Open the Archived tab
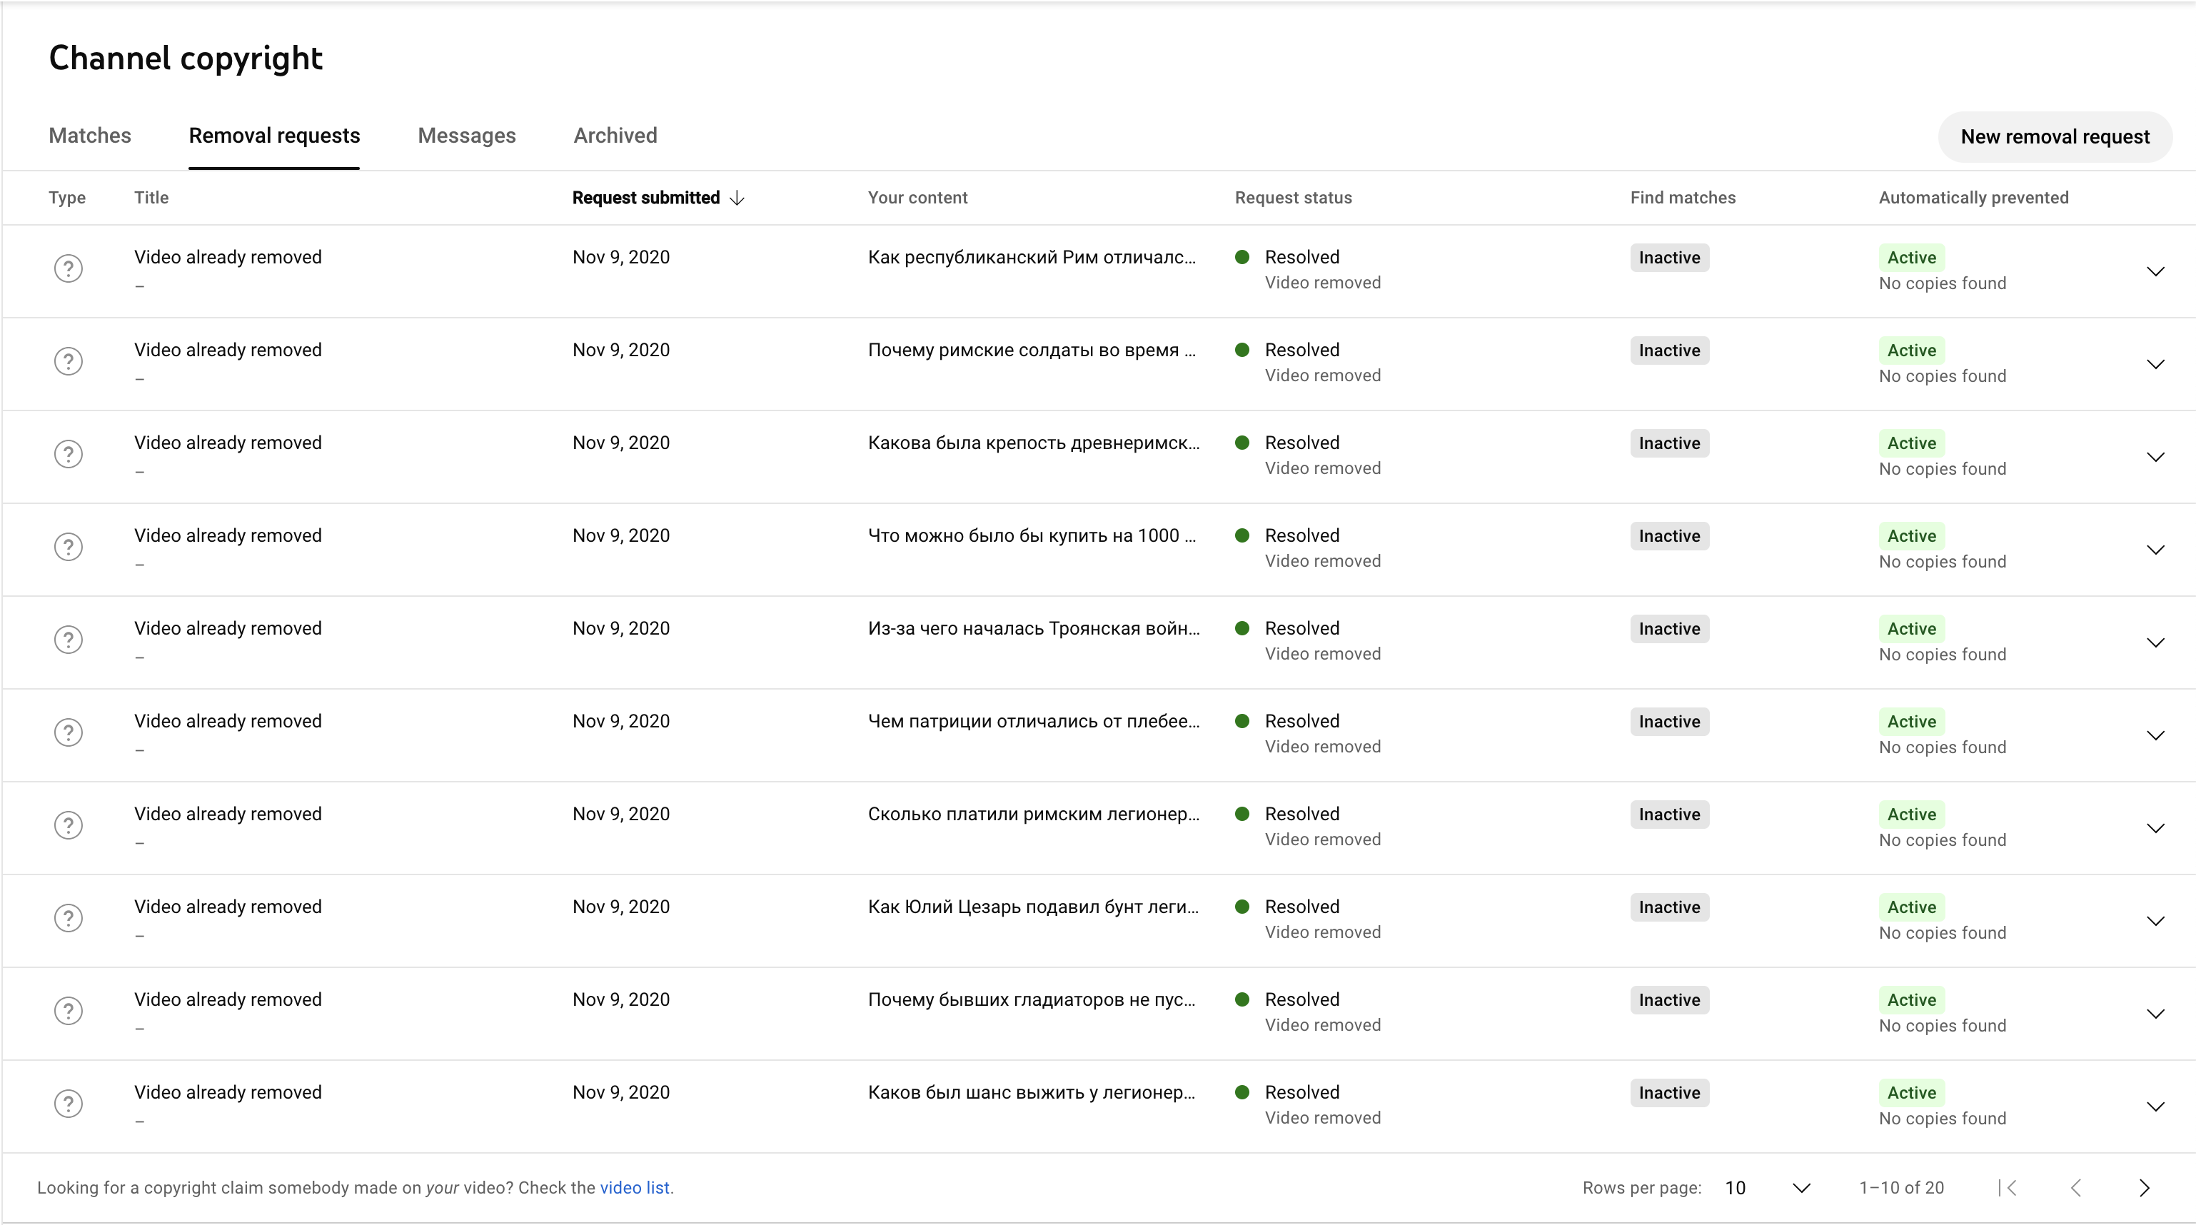This screenshot has width=2196, height=1225. 615,136
